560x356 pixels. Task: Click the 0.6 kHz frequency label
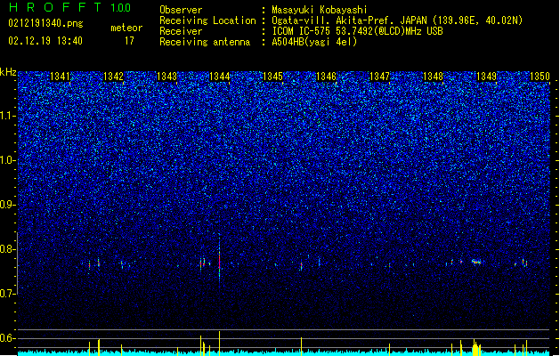click(8, 338)
